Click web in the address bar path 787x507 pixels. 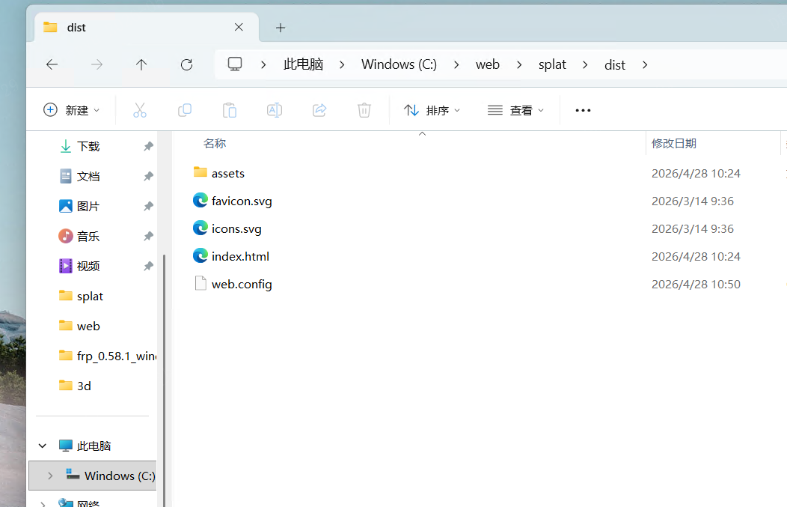pos(487,64)
